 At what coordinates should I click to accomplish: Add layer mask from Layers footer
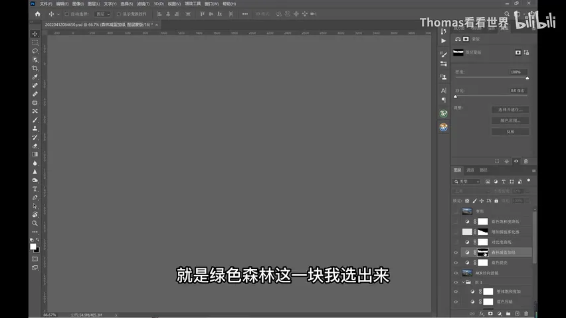(490, 313)
